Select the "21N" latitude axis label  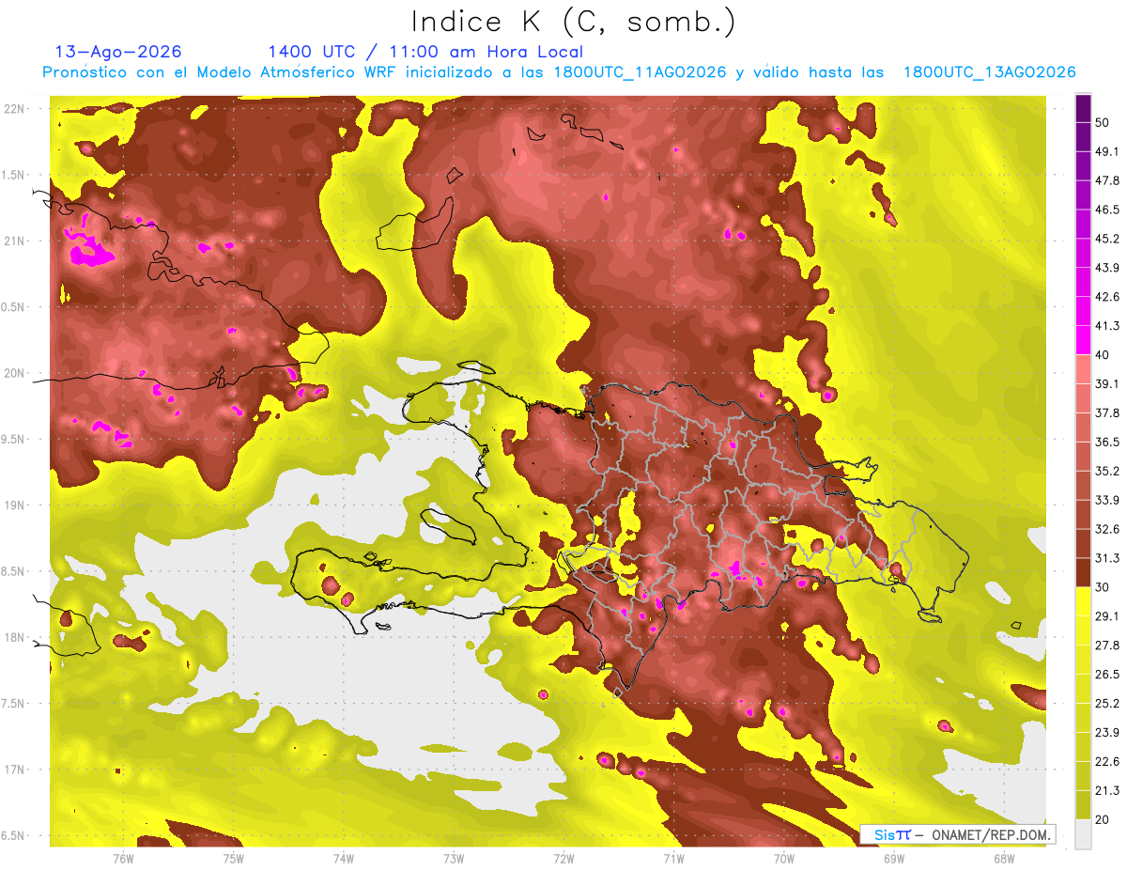point(15,241)
